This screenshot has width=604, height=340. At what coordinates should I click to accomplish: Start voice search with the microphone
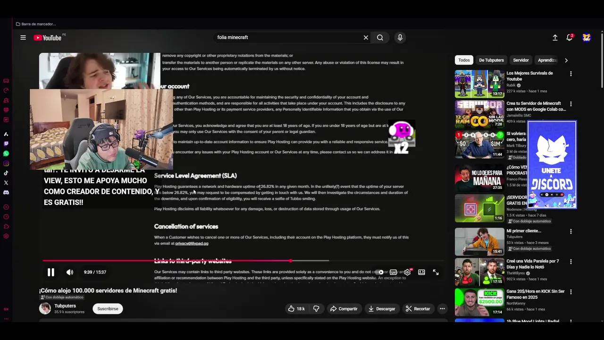pyautogui.click(x=400, y=38)
